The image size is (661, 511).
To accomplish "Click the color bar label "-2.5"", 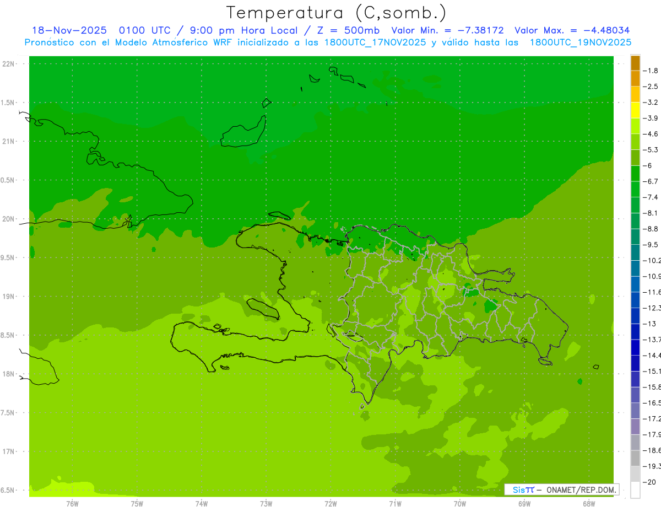I will tap(652, 87).
